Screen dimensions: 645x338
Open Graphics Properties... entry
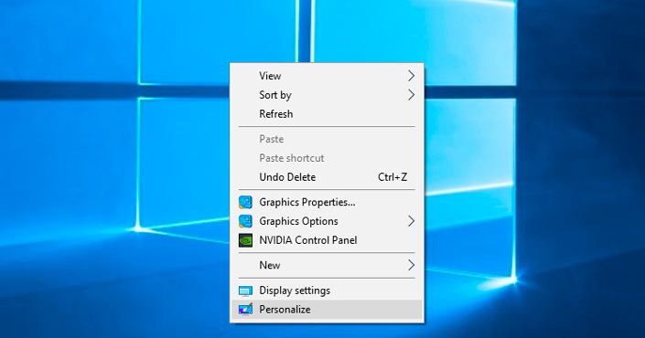(327, 202)
